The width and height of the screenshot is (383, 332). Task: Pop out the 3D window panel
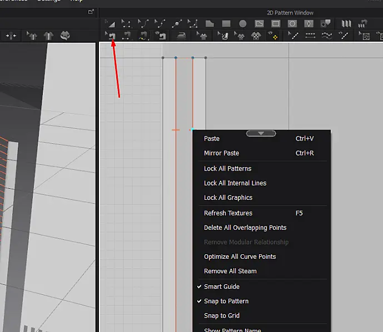pos(91,12)
